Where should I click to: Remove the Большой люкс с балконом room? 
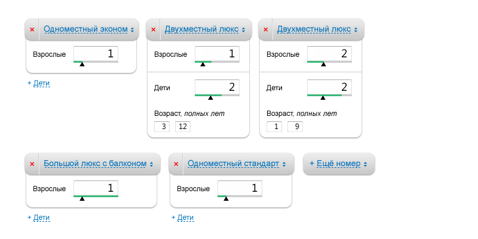click(32, 164)
